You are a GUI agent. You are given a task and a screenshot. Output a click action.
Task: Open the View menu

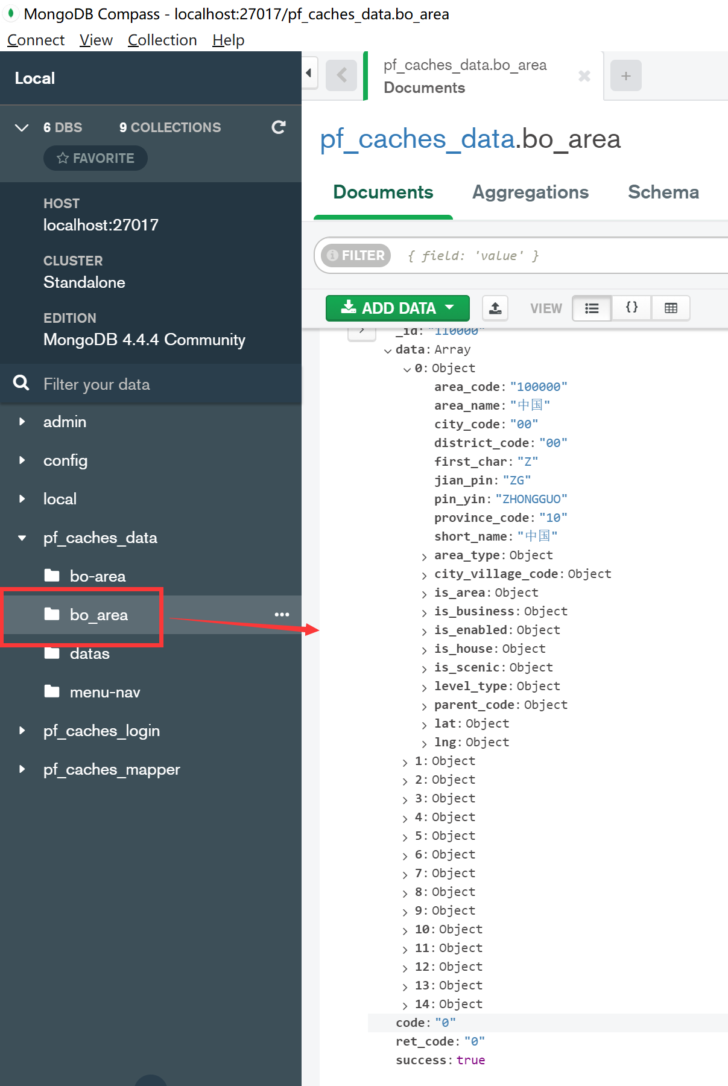tap(96, 40)
